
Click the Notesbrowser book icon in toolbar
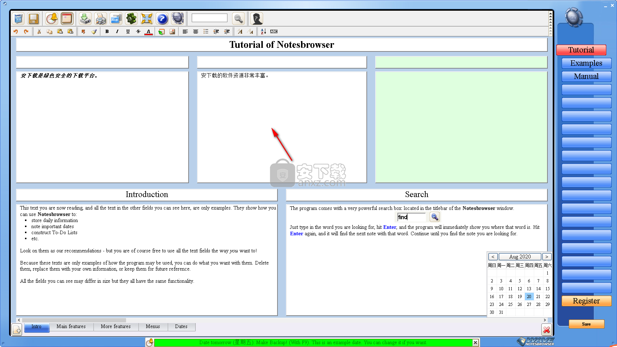[18, 19]
